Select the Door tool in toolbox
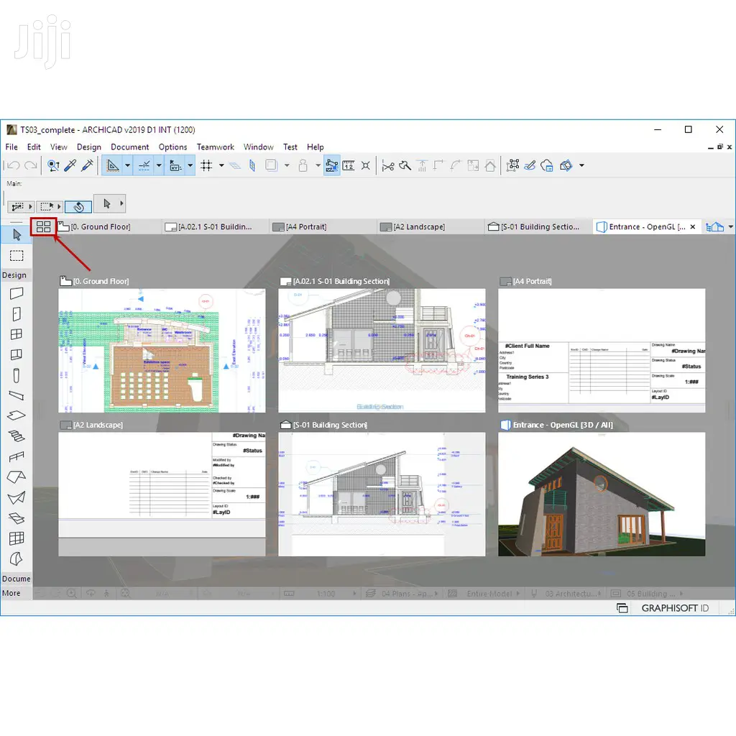 pos(17,313)
